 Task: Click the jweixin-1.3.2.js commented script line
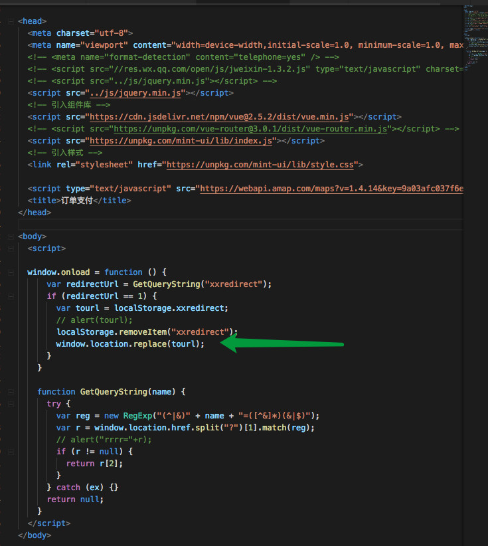coord(246,69)
